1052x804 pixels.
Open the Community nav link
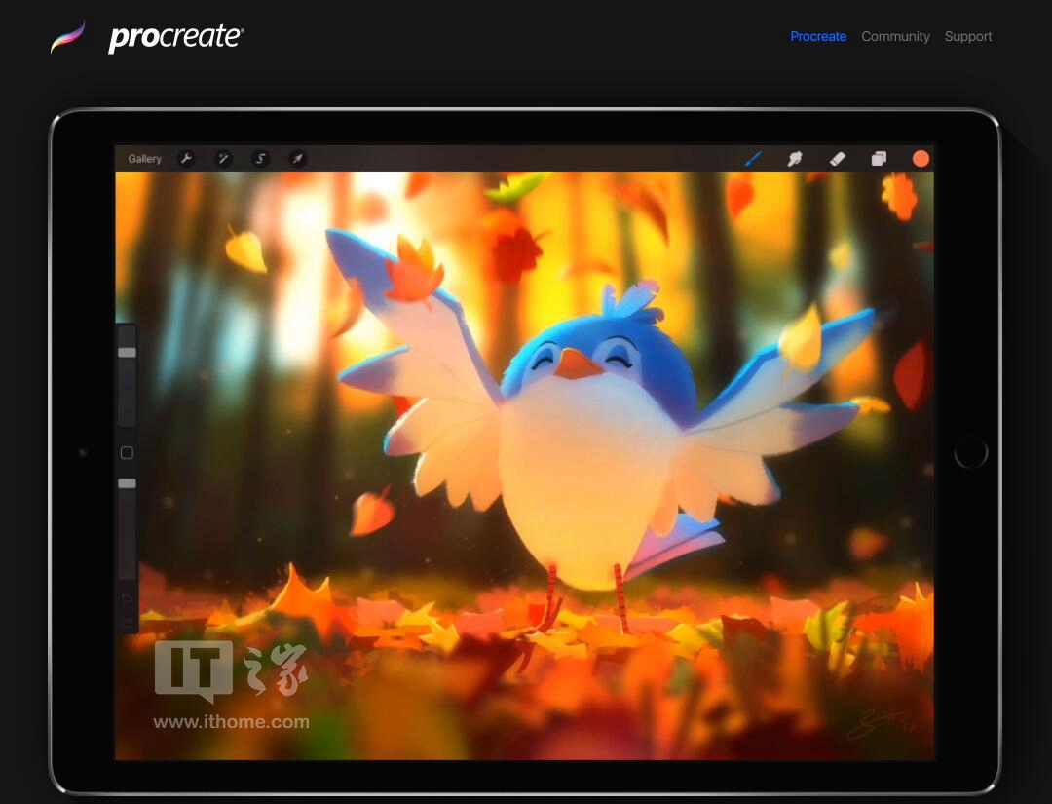pyautogui.click(x=895, y=36)
